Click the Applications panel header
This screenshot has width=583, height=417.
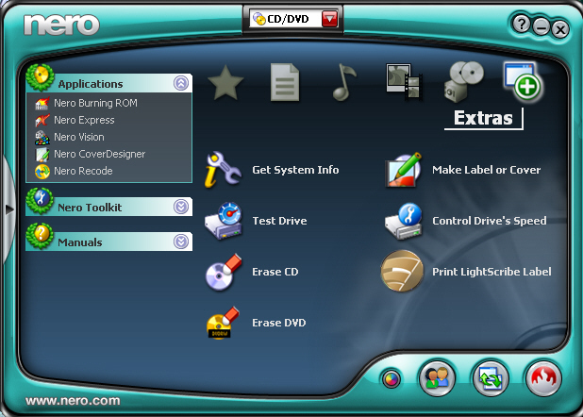[108, 83]
